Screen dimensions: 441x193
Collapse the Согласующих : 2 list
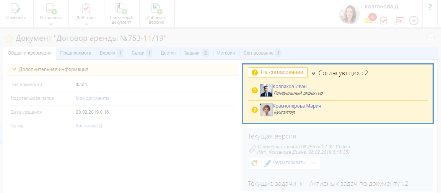tap(313, 73)
